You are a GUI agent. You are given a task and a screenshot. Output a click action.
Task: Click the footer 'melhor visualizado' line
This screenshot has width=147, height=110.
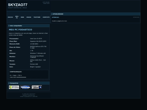[x=29, y=96]
